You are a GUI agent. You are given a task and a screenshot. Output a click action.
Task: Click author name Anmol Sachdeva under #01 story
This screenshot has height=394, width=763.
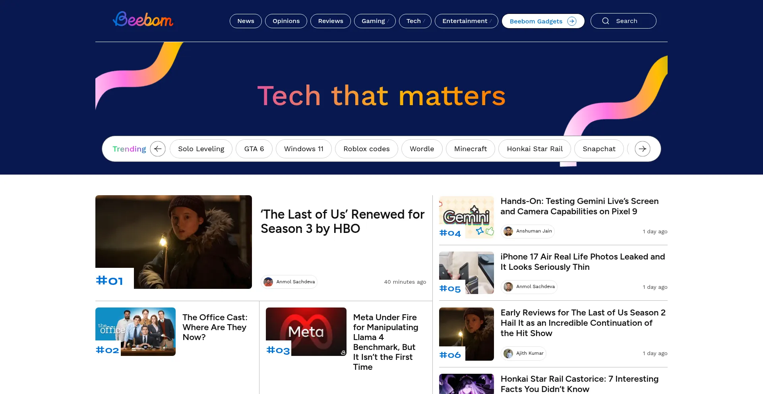pyautogui.click(x=295, y=282)
